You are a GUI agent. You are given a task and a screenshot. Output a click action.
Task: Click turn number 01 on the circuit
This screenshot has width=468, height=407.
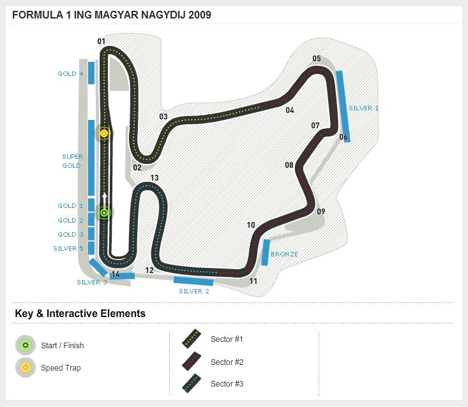[102, 42]
